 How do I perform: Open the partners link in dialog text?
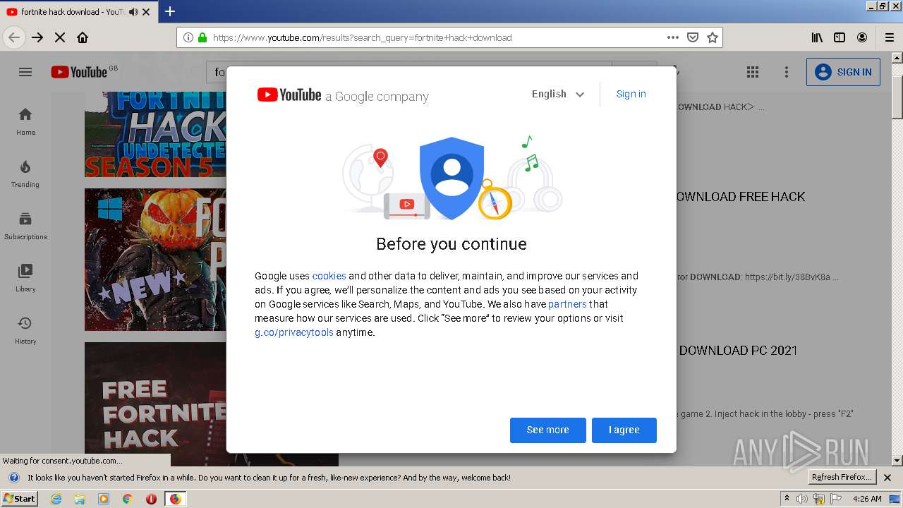coord(567,304)
